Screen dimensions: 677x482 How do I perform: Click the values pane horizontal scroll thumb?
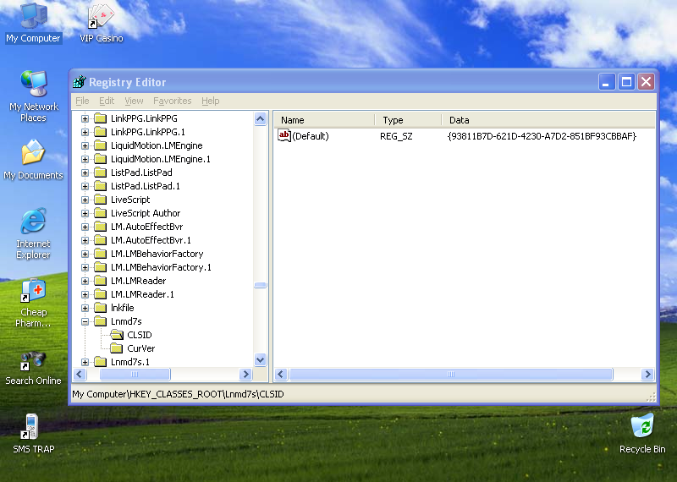(x=451, y=374)
